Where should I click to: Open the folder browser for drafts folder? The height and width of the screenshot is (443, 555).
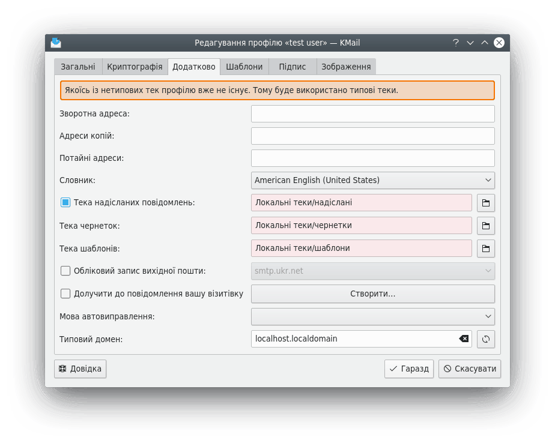tap(485, 226)
